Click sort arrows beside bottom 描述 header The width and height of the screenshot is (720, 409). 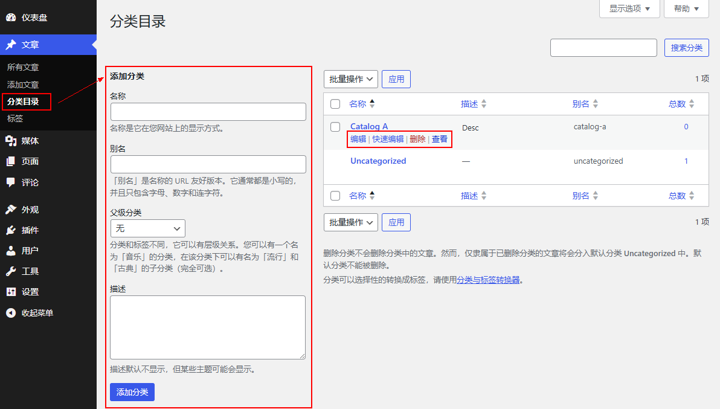pyautogui.click(x=484, y=196)
